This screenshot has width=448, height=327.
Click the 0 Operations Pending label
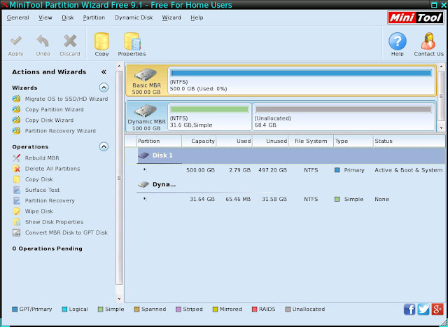(x=47, y=249)
